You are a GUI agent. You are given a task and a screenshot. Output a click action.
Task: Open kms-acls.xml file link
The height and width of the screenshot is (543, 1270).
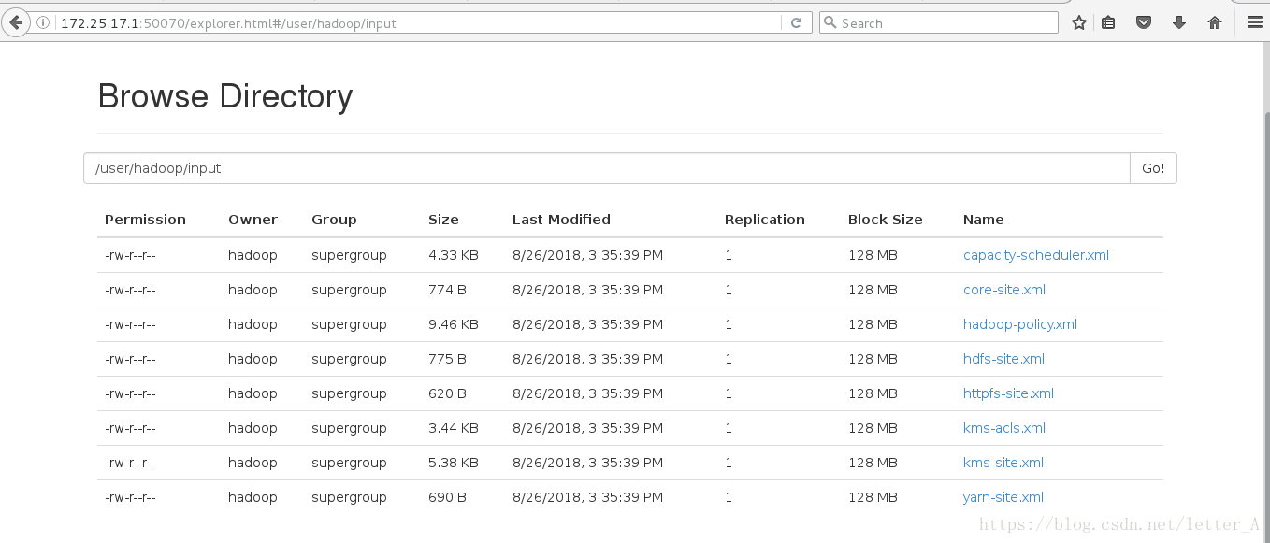pos(1004,428)
